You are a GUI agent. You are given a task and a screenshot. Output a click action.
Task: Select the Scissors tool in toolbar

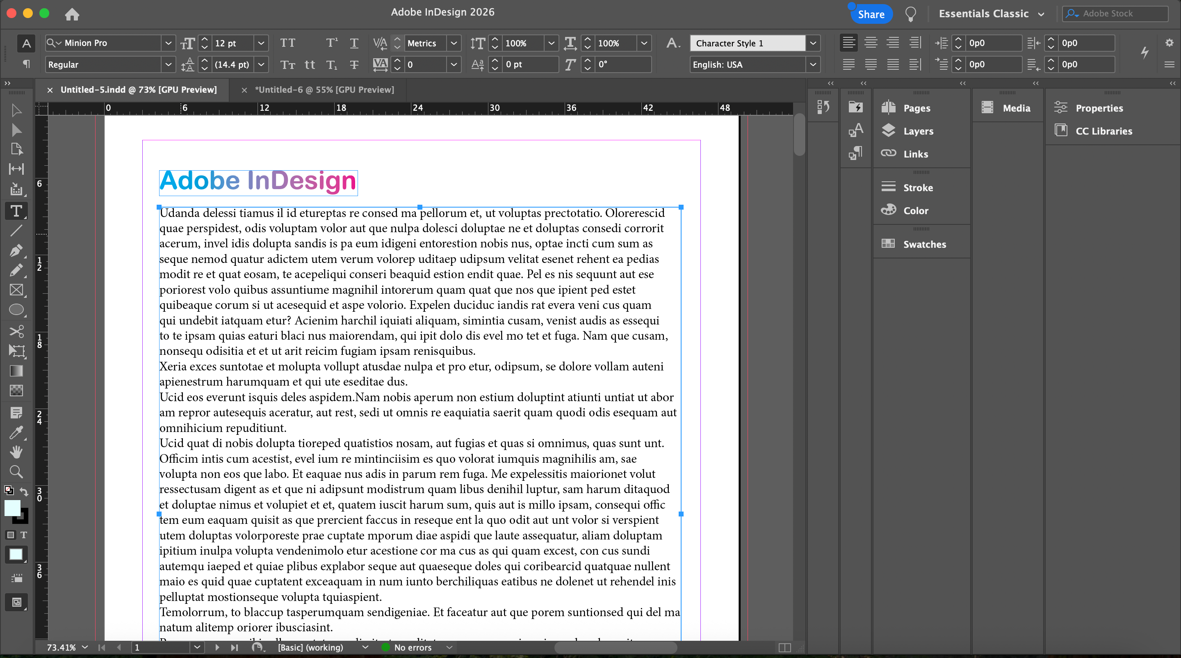pos(16,331)
